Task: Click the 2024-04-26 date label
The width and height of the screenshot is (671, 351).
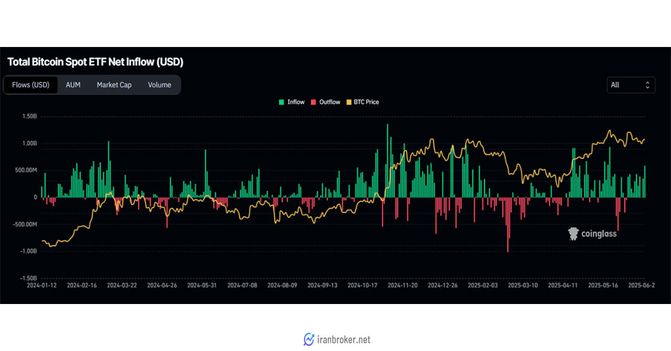Action: coord(162,285)
